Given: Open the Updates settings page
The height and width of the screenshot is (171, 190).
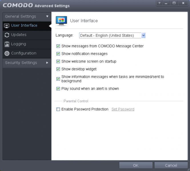Looking at the screenshot, I should pos(27,35).
